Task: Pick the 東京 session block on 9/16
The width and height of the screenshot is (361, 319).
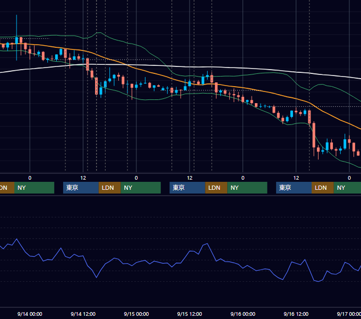Action: (x=294, y=188)
